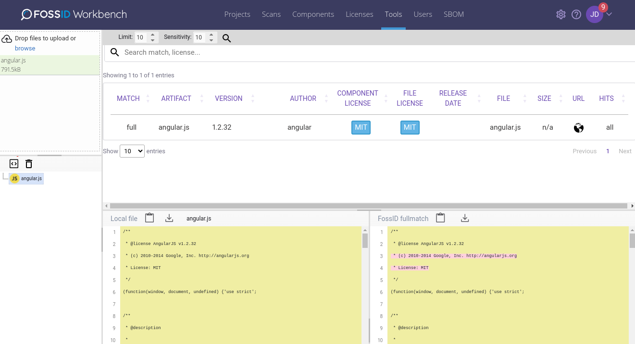Sort by AUTHOR column arrows
Screen dimensions: 635x344
pos(326,98)
